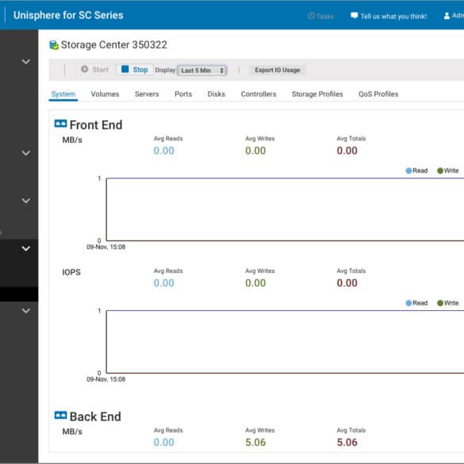Click the Admin user icon
The image size is (464, 464).
click(447, 16)
